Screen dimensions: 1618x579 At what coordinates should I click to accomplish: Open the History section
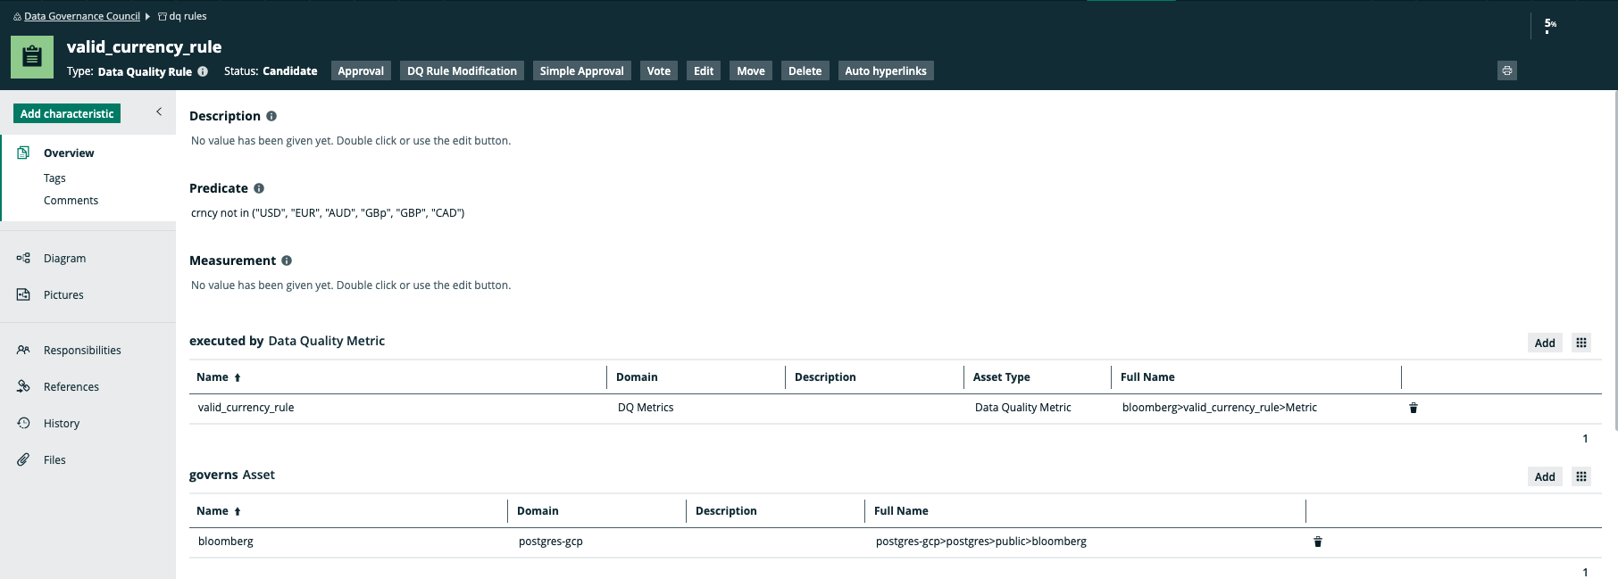(x=62, y=423)
